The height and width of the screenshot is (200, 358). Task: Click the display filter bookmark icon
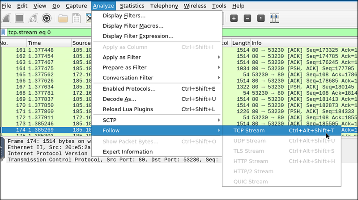coord(4,33)
